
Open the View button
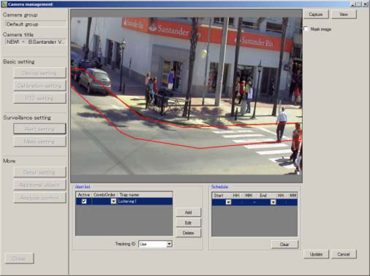click(x=344, y=15)
